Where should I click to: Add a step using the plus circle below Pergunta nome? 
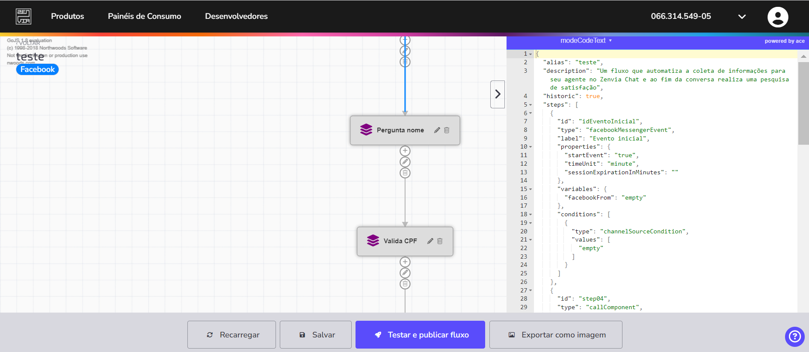pyautogui.click(x=405, y=151)
